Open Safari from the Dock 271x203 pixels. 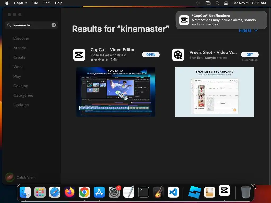55,192
